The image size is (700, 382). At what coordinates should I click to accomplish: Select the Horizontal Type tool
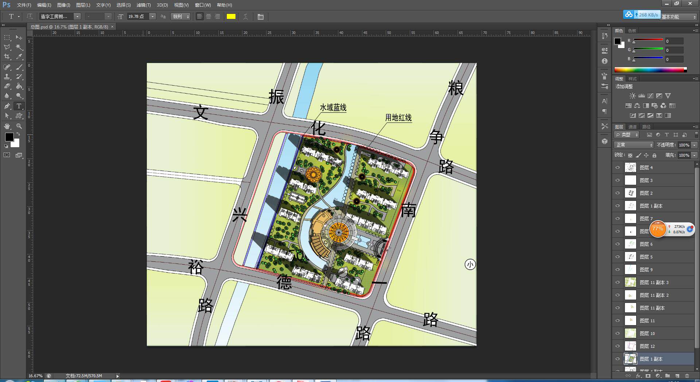[19, 106]
